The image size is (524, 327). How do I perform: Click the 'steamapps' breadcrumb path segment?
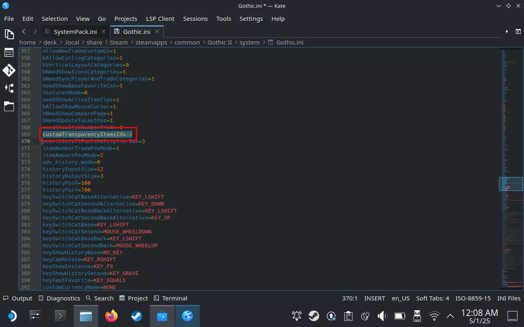click(x=151, y=43)
